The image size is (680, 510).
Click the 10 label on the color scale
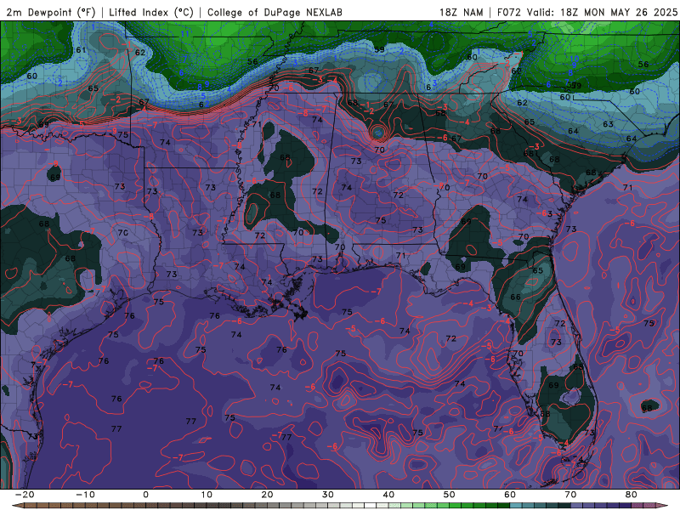coord(207,495)
